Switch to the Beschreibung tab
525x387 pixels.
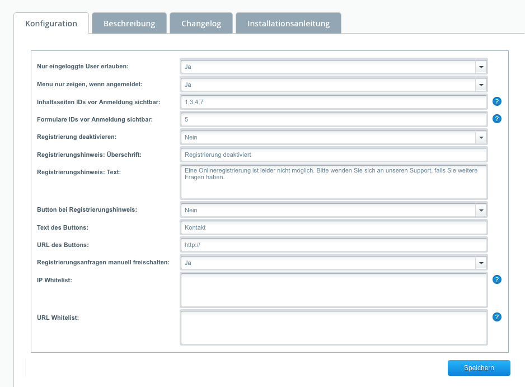(x=129, y=24)
